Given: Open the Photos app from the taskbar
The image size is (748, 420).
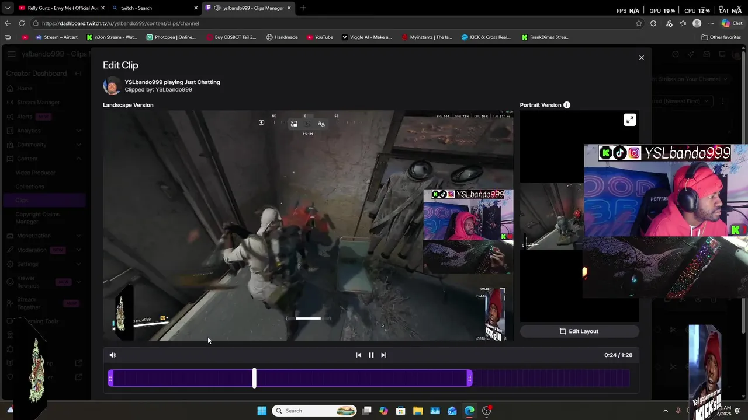Looking at the screenshot, I should [x=435, y=411].
